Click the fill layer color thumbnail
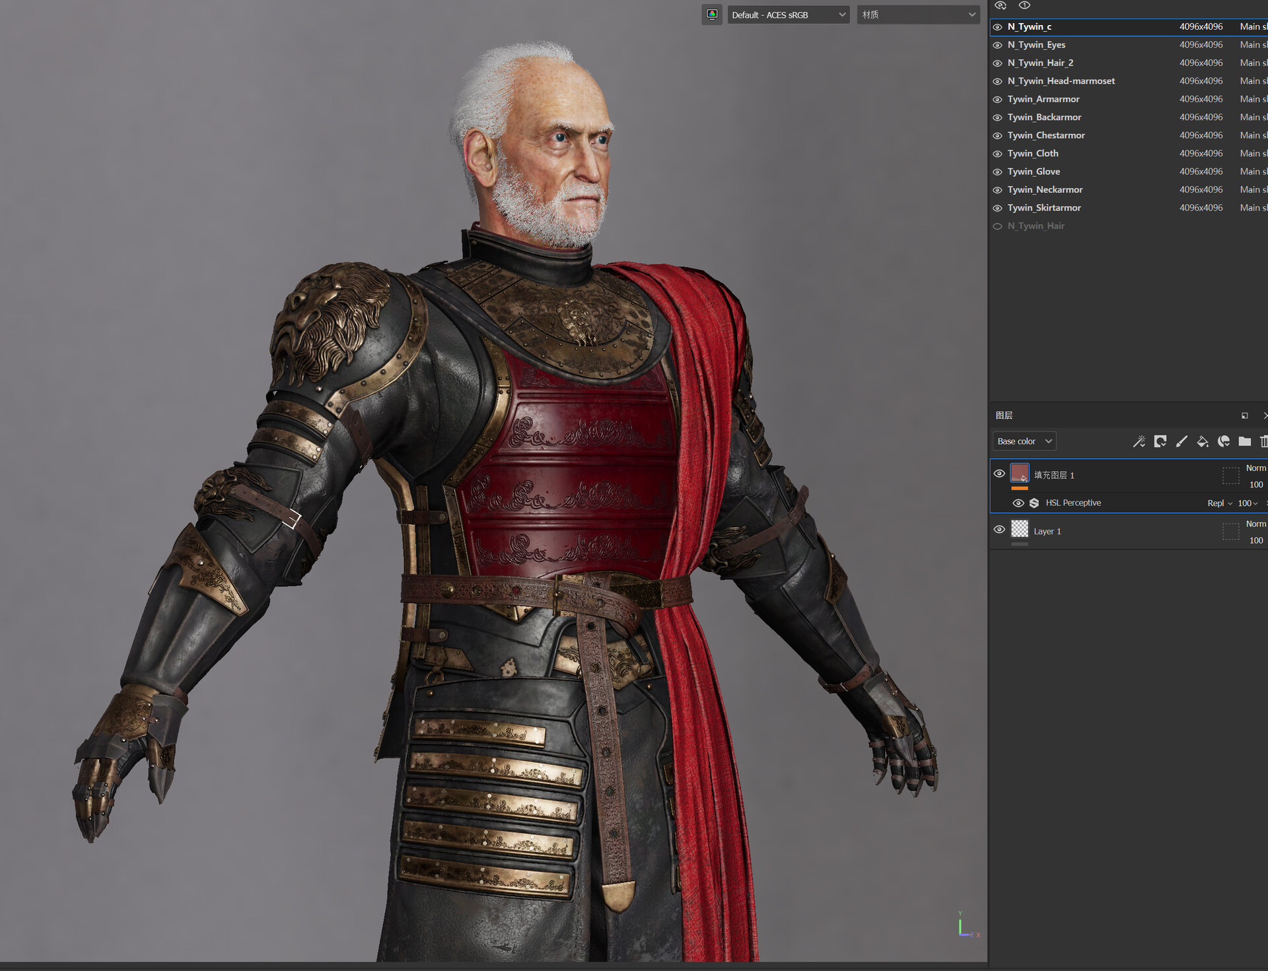This screenshot has width=1268, height=971. (x=1019, y=474)
